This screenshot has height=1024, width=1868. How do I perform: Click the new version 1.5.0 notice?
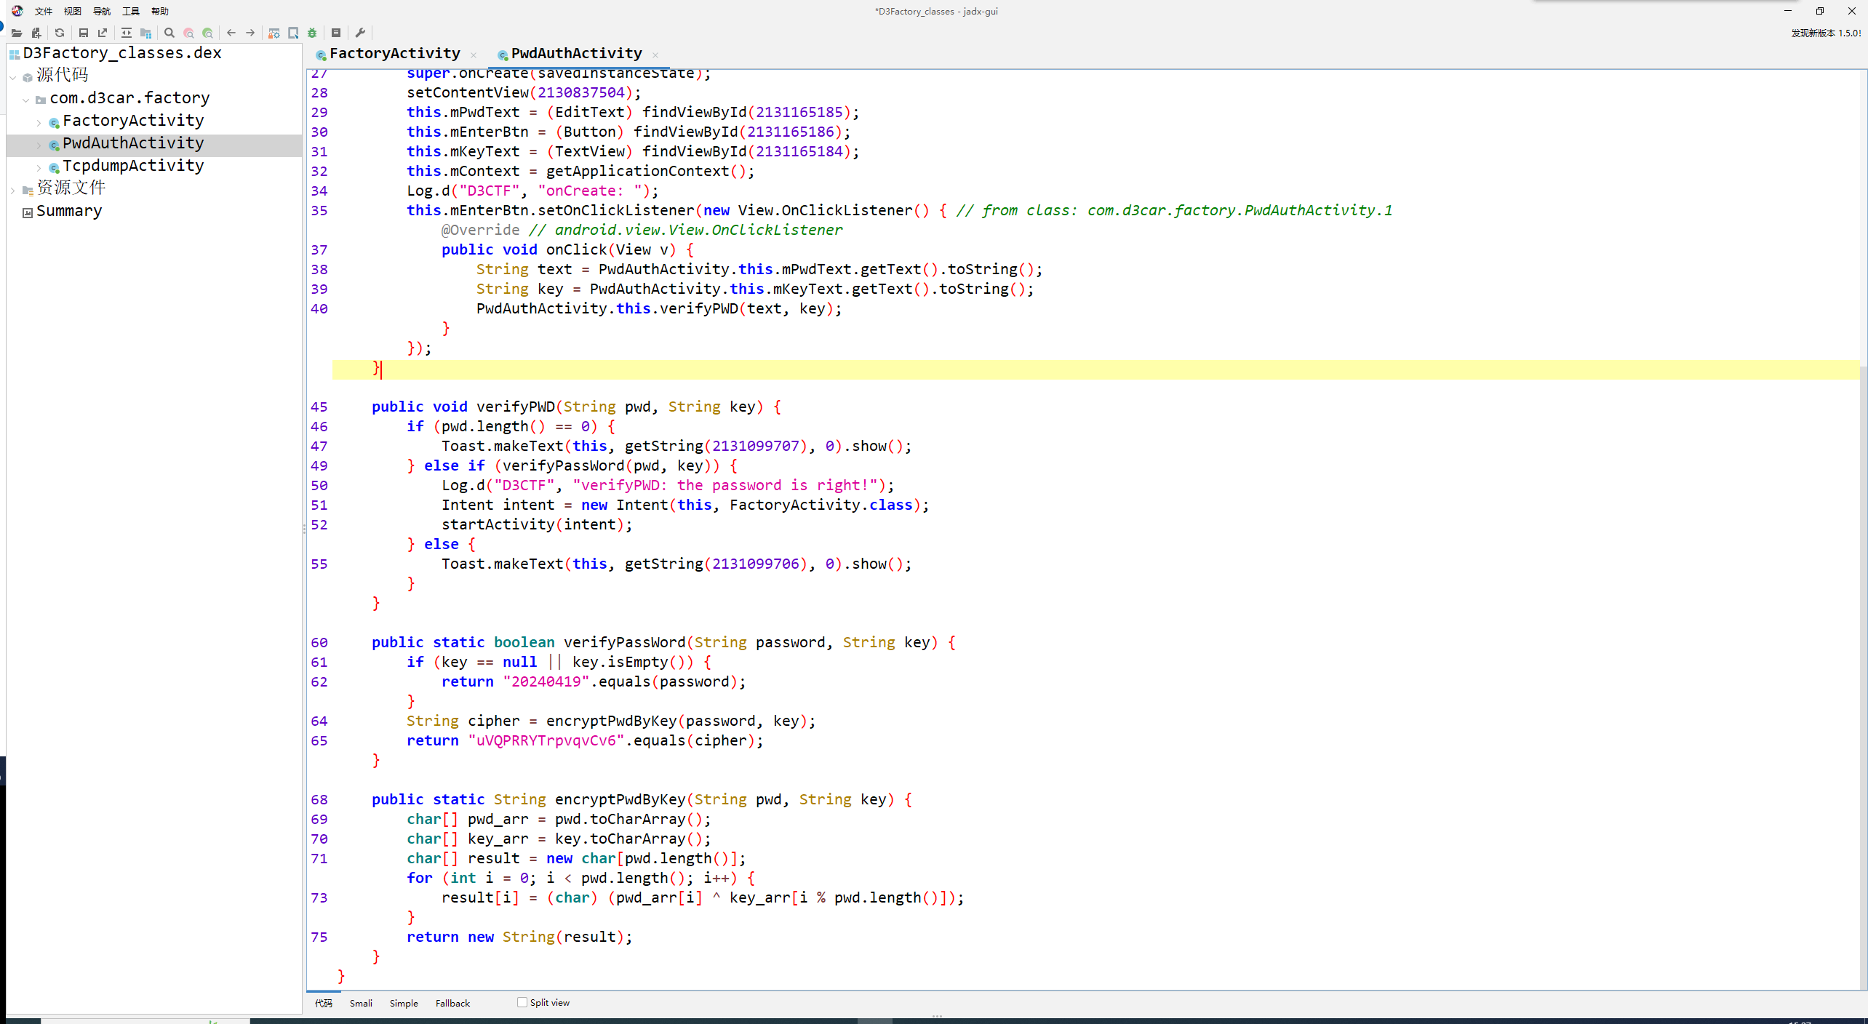[1825, 33]
